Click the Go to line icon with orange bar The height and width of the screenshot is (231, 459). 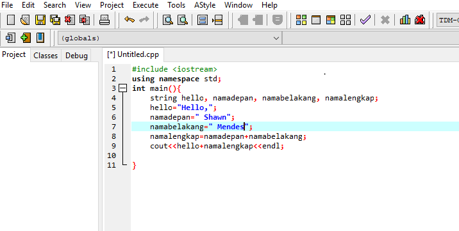(217, 20)
